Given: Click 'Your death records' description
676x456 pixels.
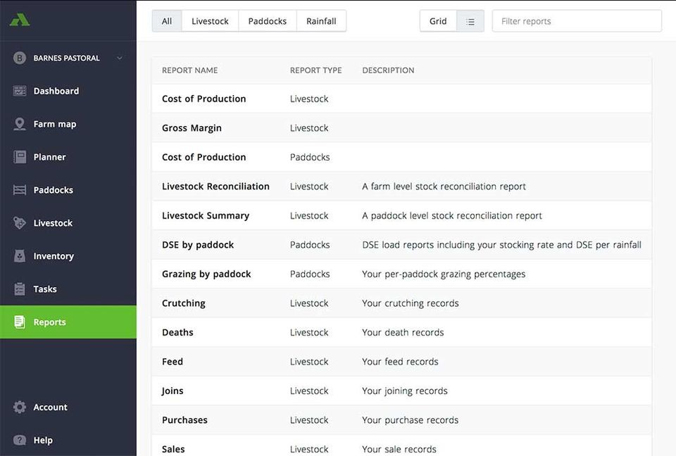Looking at the screenshot, I should 403,332.
